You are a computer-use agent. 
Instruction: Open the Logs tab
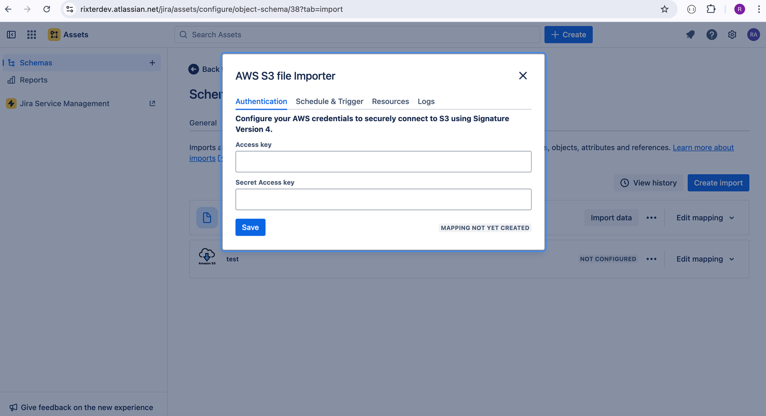(426, 101)
